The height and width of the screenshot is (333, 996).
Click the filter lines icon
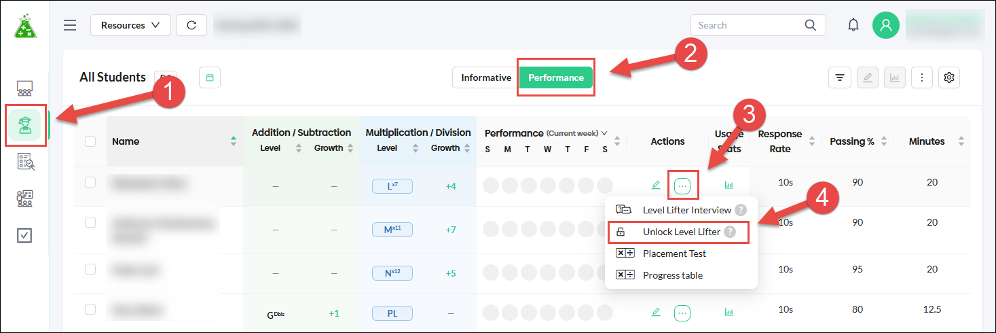pyautogui.click(x=840, y=77)
